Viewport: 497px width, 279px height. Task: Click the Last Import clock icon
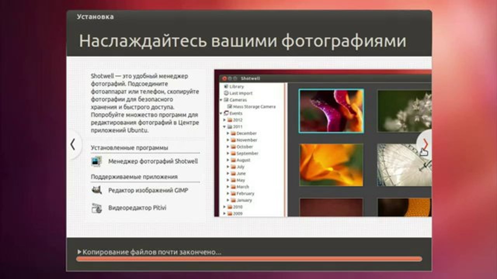coord(226,93)
